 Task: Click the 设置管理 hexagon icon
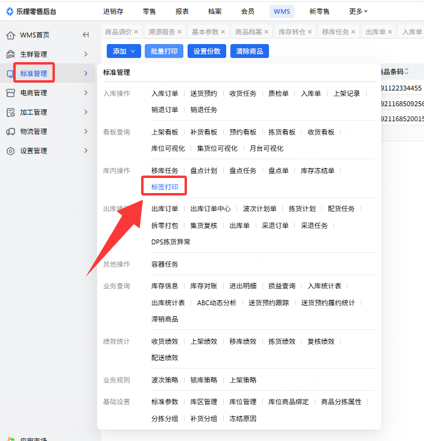[x=10, y=151]
